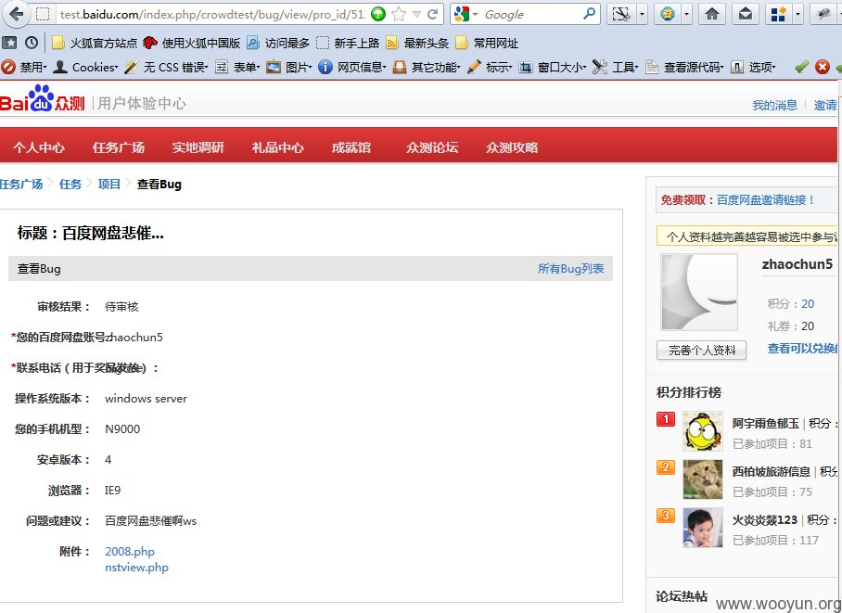Go to 礼品中心 tab
The width and height of the screenshot is (842, 613).
tap(277, 147)
